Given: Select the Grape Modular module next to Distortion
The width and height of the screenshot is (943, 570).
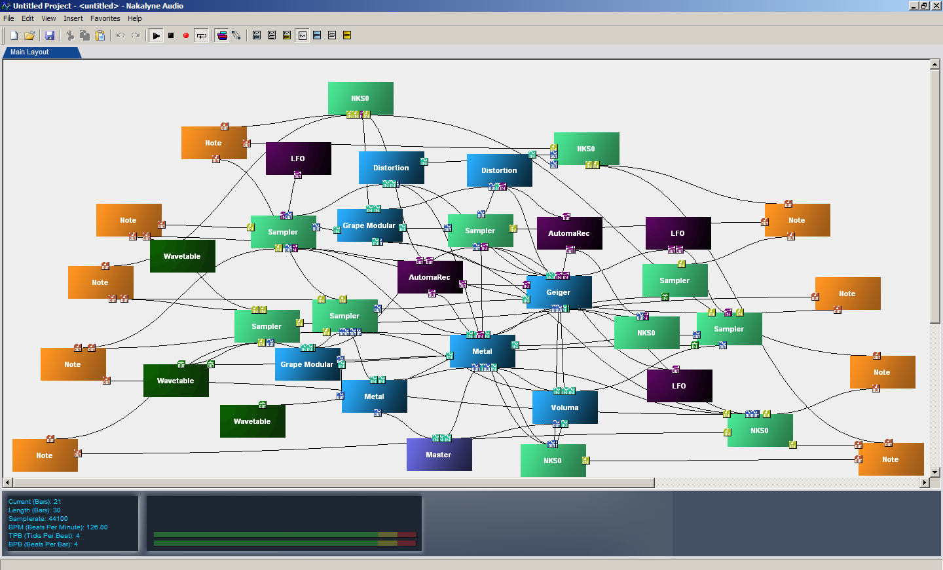Looking at the screenshot, I should [370, 225].
